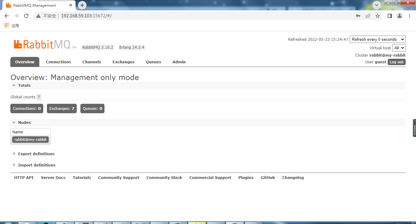The image size is (416, 224).
Task: Open the Commercial Support footer link
Action: [x=210, y=178]
